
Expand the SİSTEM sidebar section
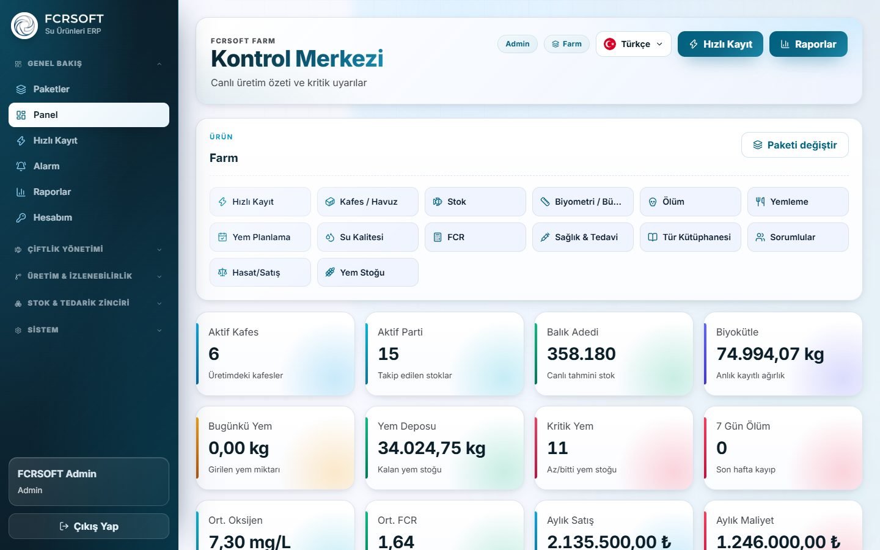coord(89,330)
